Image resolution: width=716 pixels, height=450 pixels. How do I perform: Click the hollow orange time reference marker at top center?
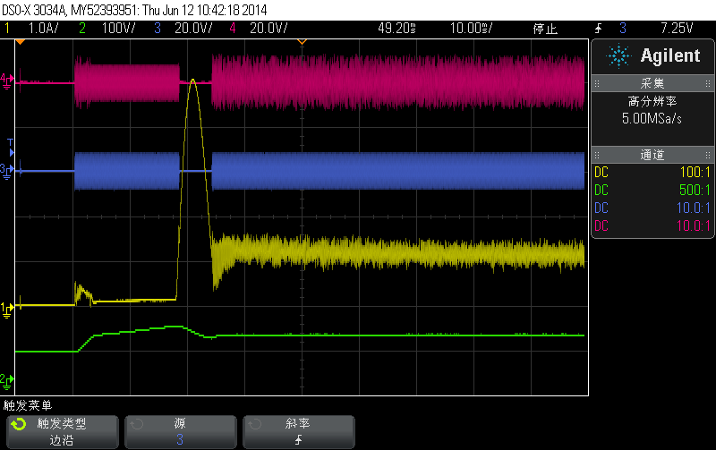tap(302, 42)
